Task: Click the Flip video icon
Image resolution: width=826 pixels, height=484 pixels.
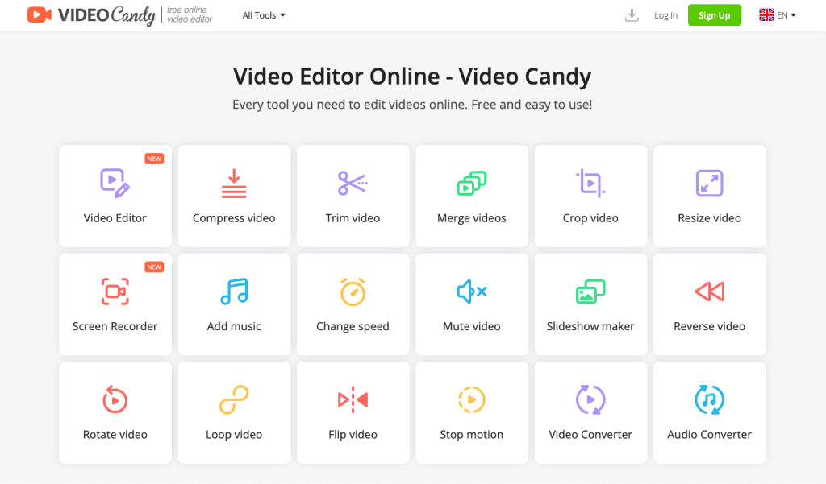Action: [353, 399]
